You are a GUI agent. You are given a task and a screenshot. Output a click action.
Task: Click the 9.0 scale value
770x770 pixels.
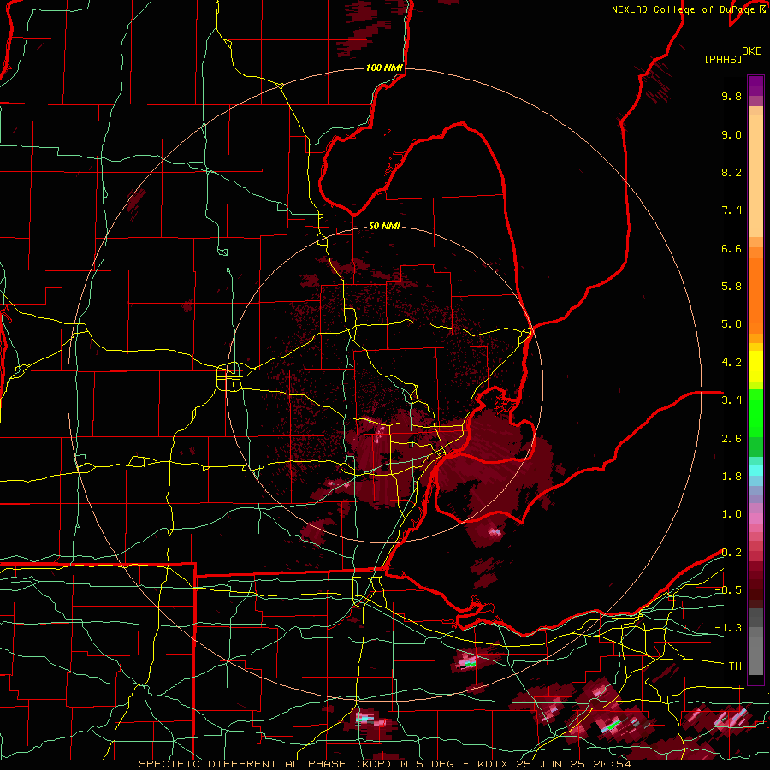point(731,134)
